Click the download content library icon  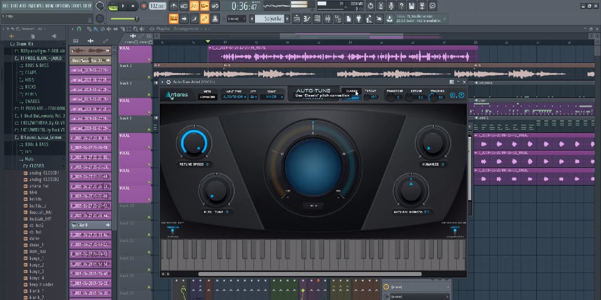pyautogui.click(x=390, y=18)
